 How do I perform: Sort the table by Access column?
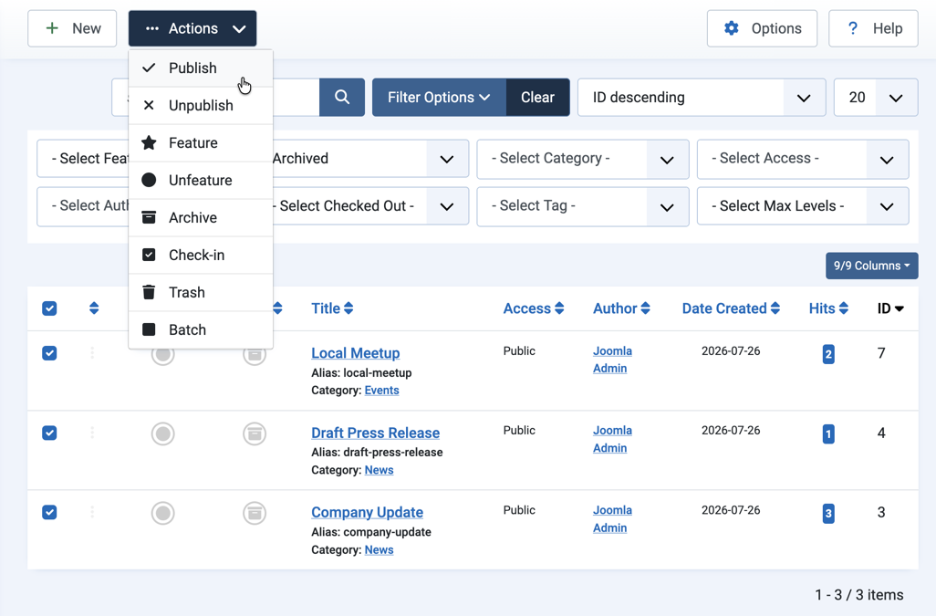coord(534,308)
